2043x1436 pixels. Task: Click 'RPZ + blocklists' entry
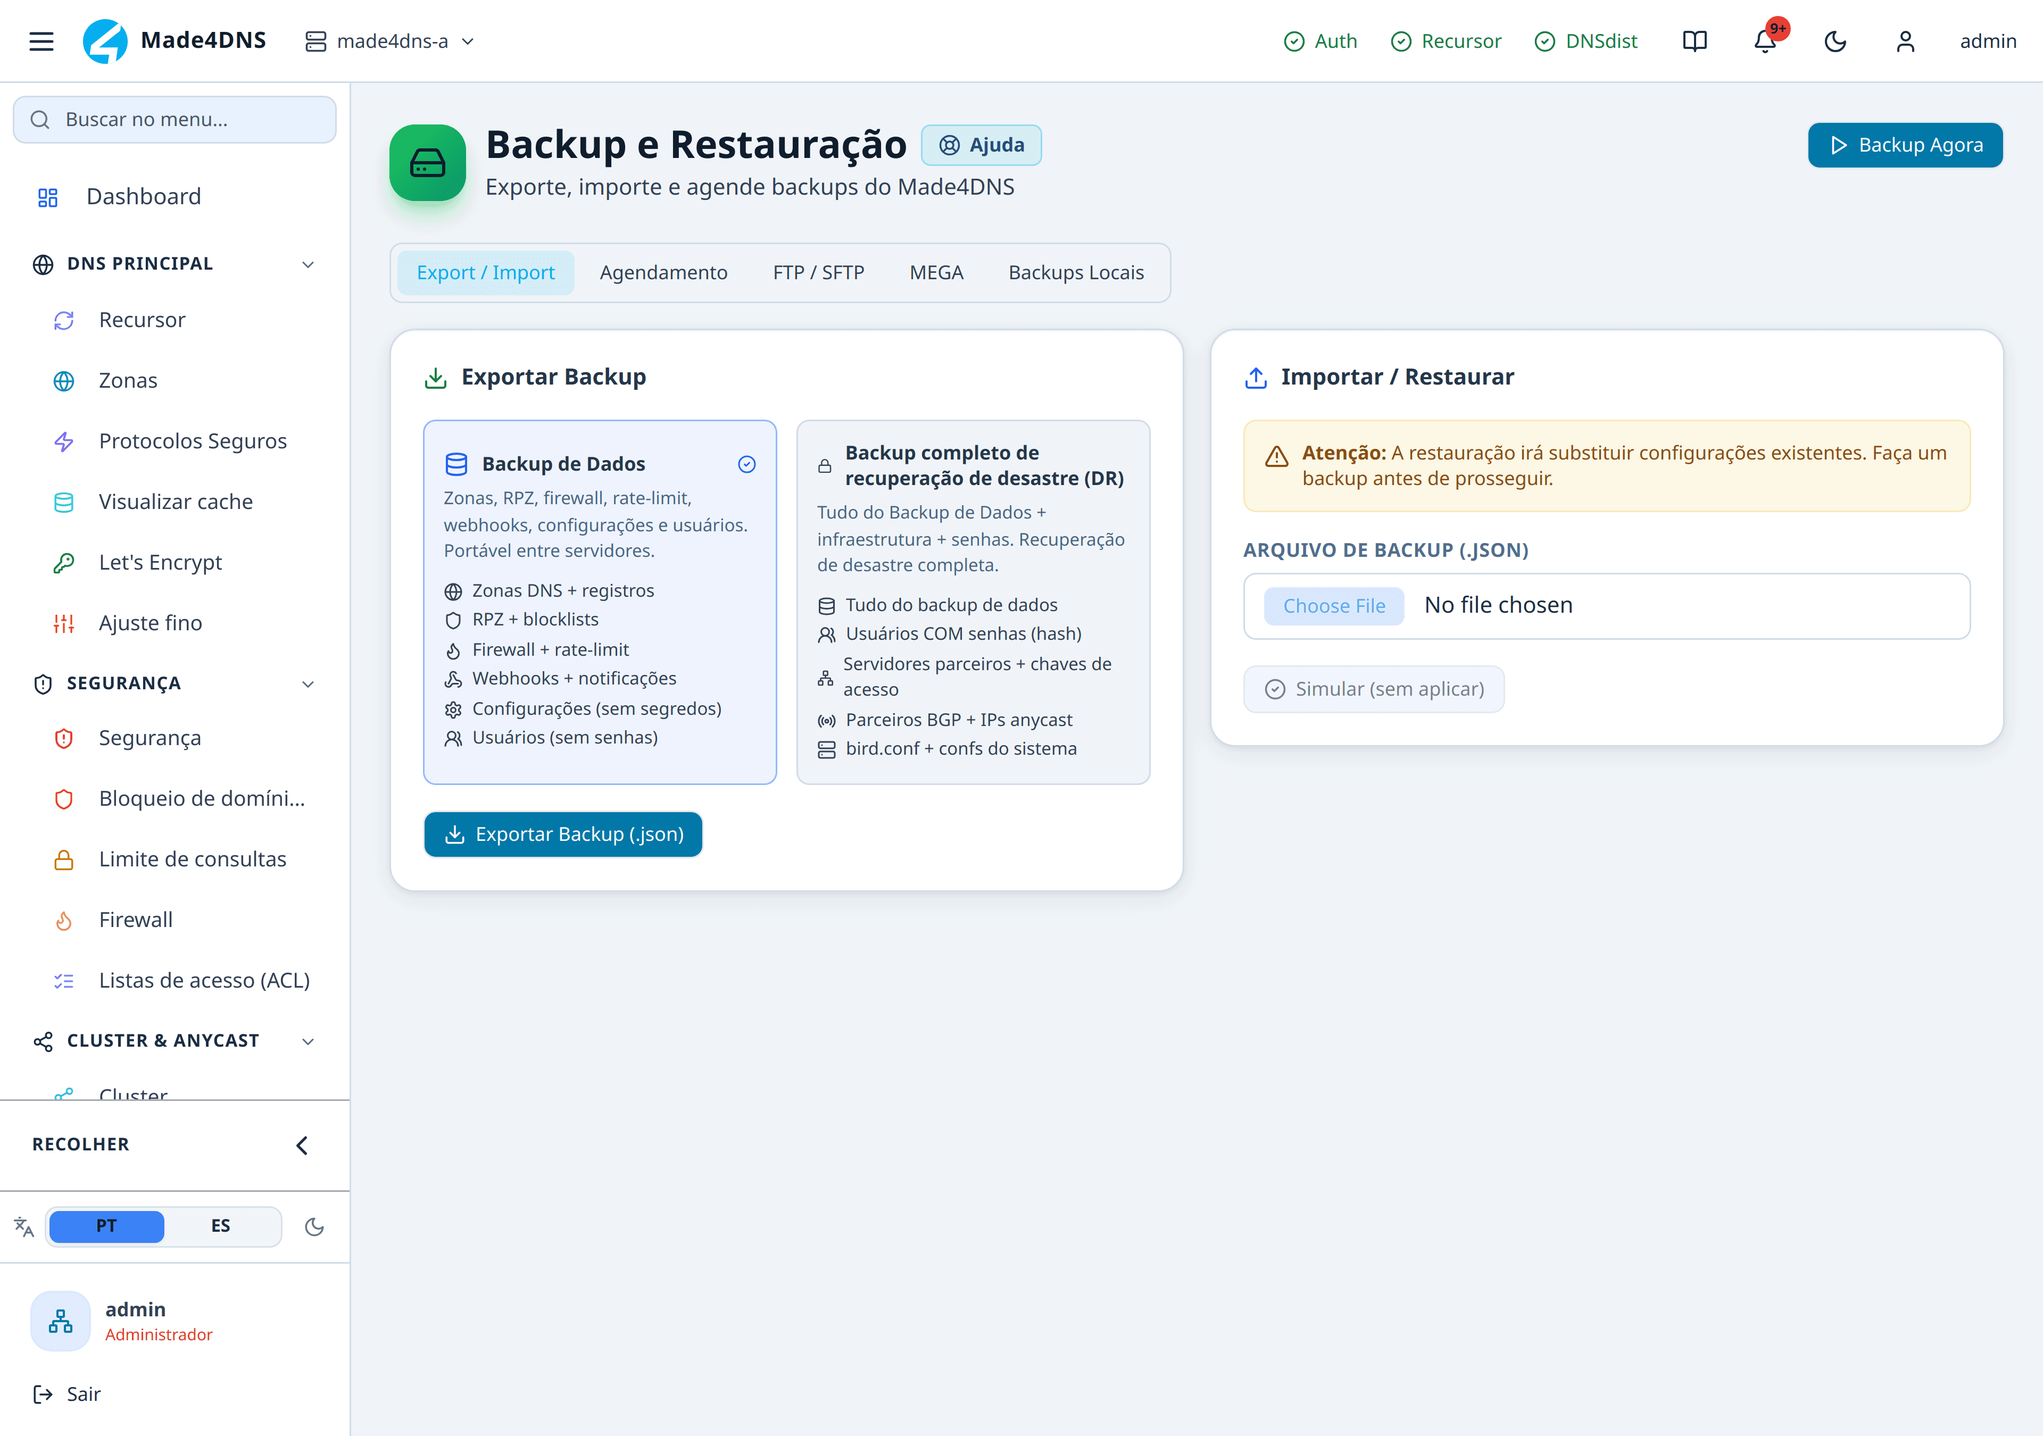pyautogui.click(x=520, y=620)
